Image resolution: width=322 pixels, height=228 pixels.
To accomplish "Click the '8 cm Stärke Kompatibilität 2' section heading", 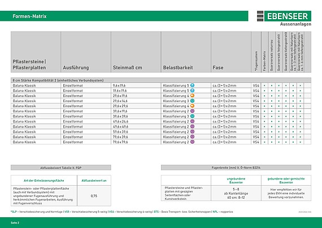I will [x=58, y=80].
